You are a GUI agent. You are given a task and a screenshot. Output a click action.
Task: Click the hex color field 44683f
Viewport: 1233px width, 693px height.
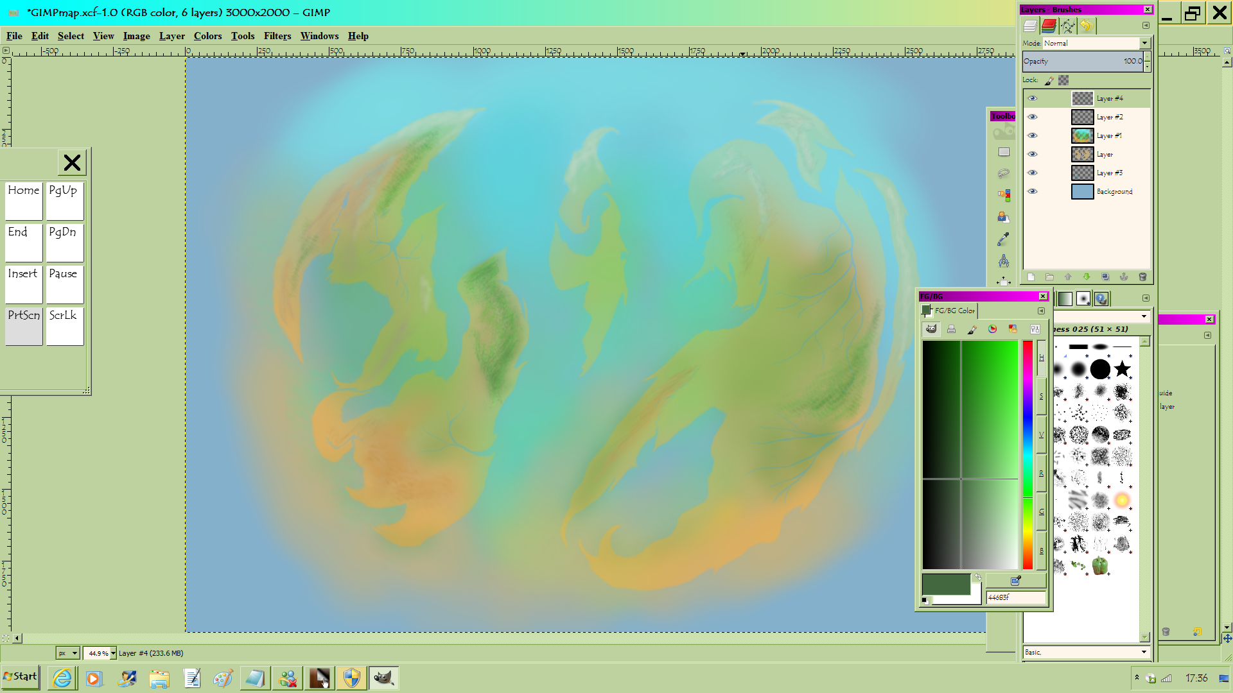[x=1016, y=597]
